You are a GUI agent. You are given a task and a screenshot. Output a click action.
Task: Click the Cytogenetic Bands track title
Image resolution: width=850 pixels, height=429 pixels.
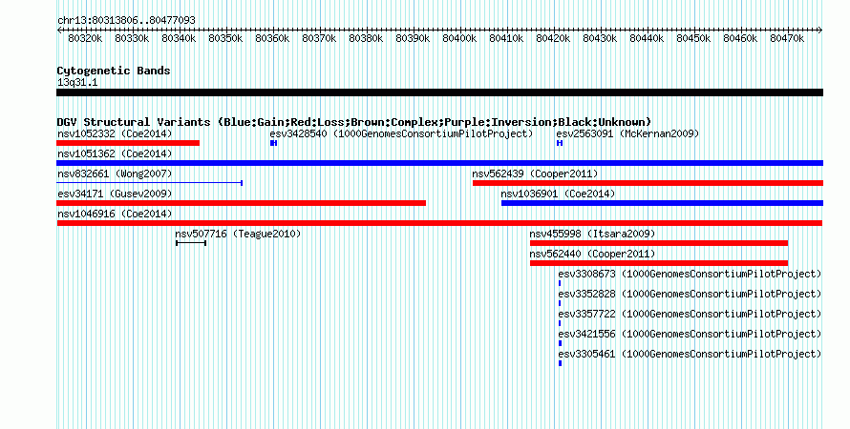[114, 71]
